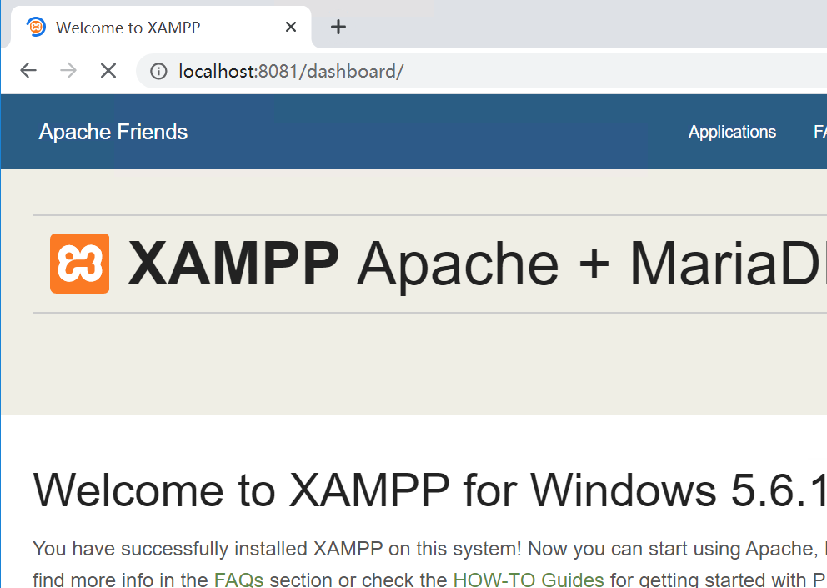Viewport: 827px width, 588px height.
Task: Click the browser forward arrow
Action: coord(68,70)
